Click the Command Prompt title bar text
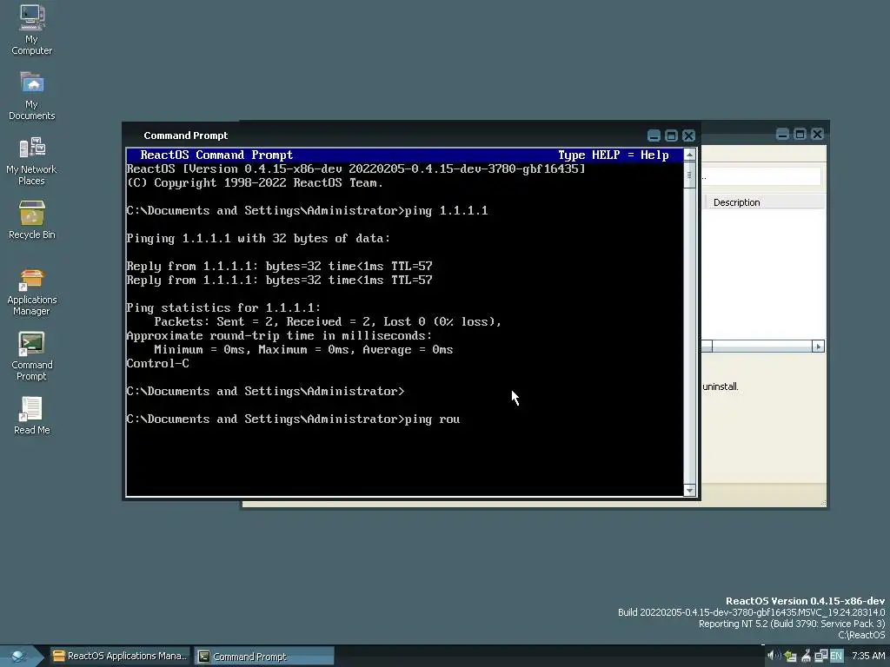Image resolution: width=890 pixels, height=667 pixels. (x=186, y=135)
